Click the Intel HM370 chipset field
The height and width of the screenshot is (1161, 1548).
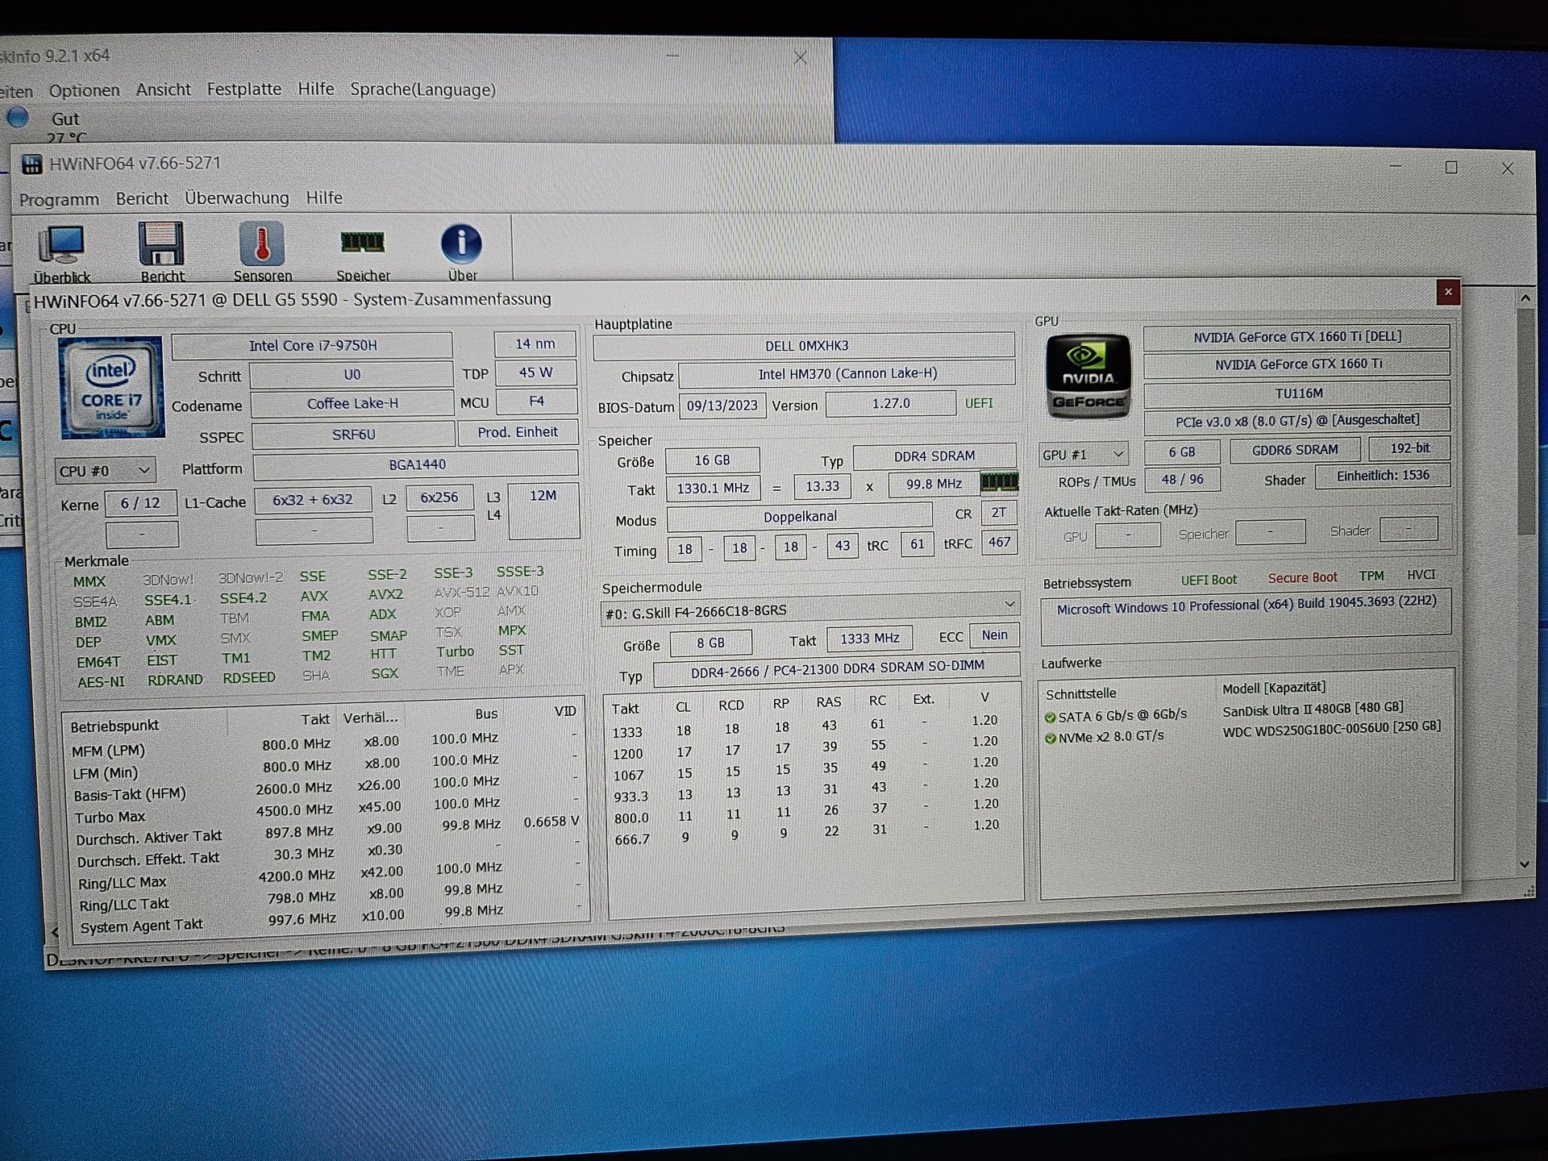(x=847, y=373)
